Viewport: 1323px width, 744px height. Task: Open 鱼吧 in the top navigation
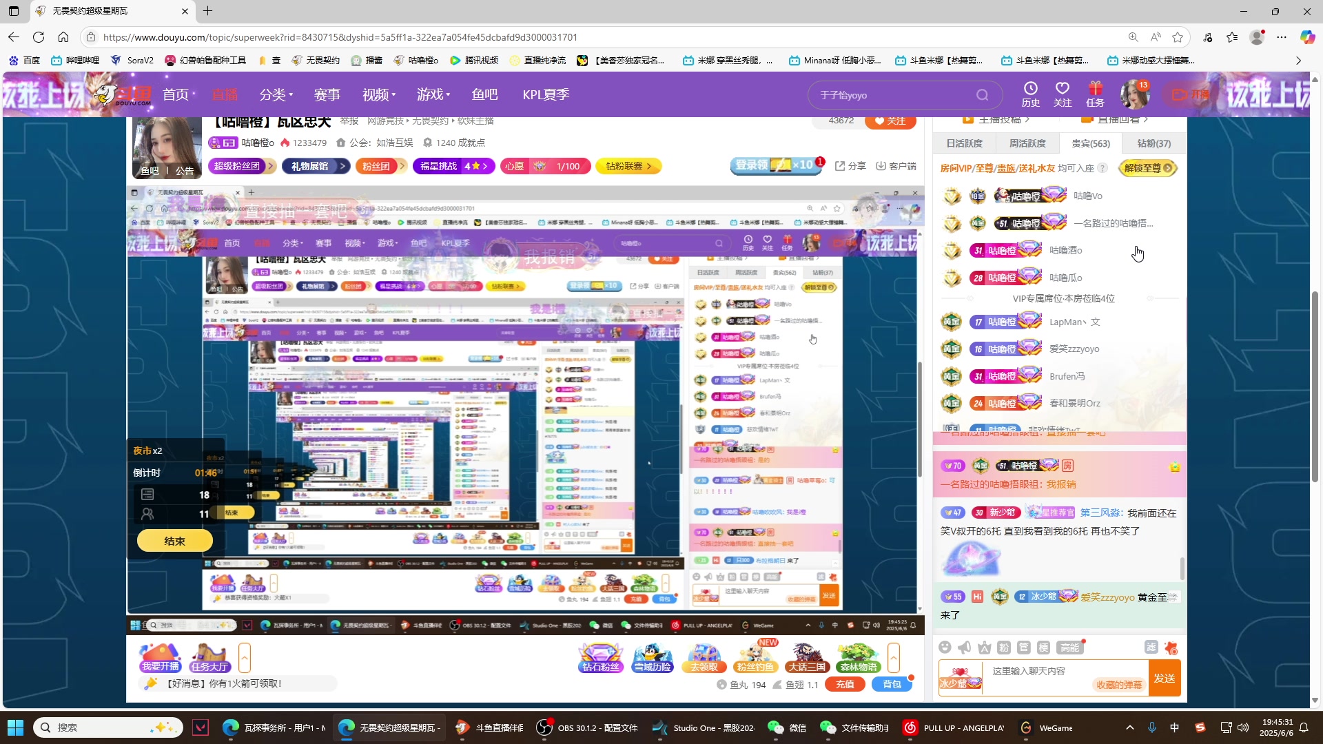tap(484, 94)
